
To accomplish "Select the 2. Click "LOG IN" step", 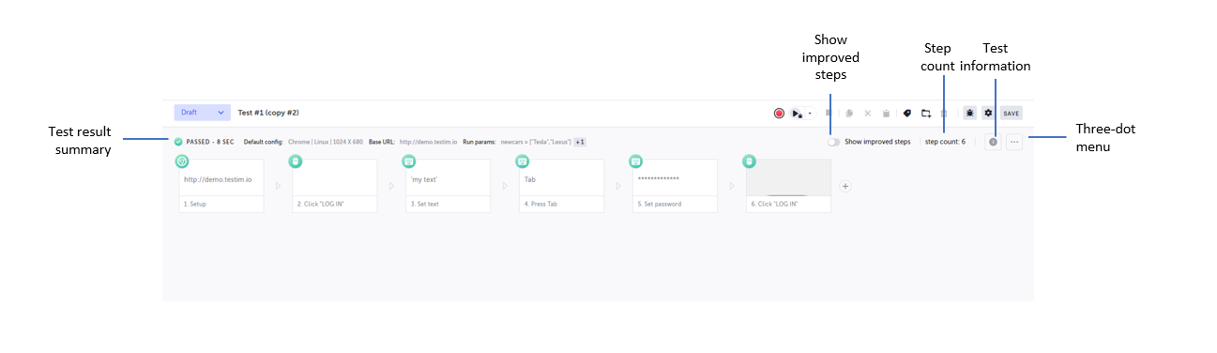I will click(x=335, y=186).
